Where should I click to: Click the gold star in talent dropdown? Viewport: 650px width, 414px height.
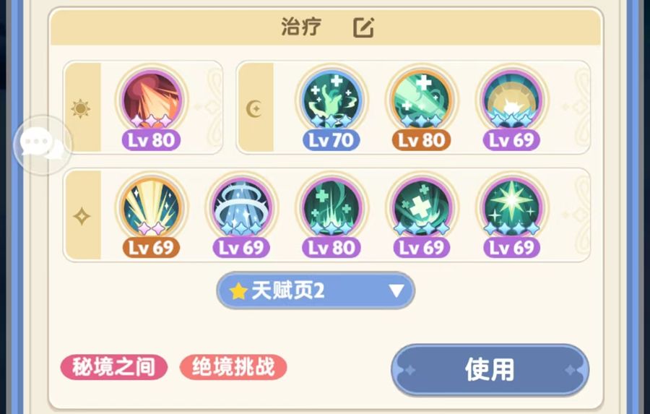pyautogui.click(x=238, y=290)
